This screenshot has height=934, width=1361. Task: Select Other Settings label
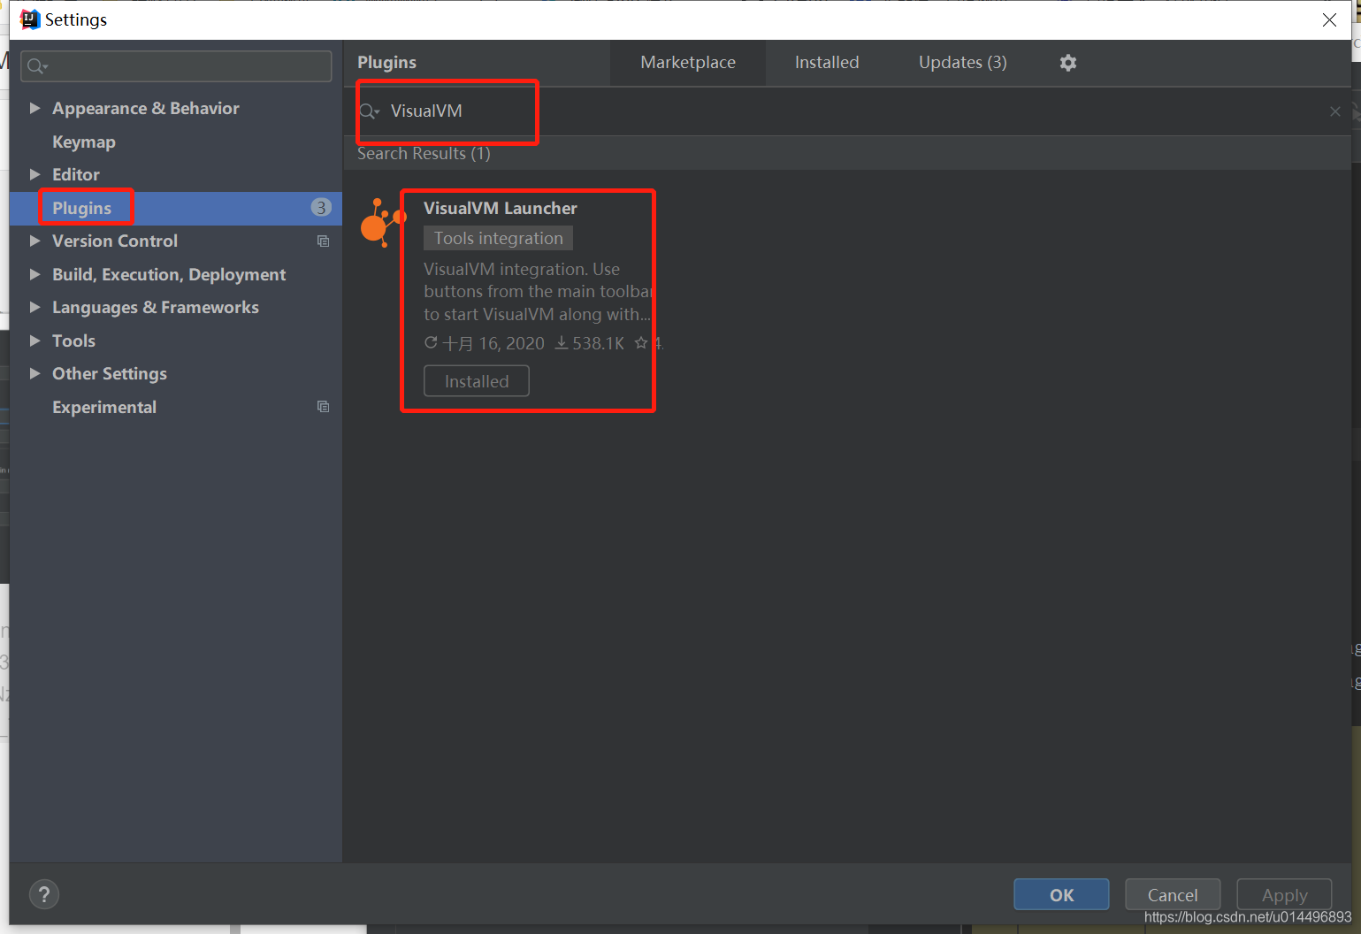point(110,373)
